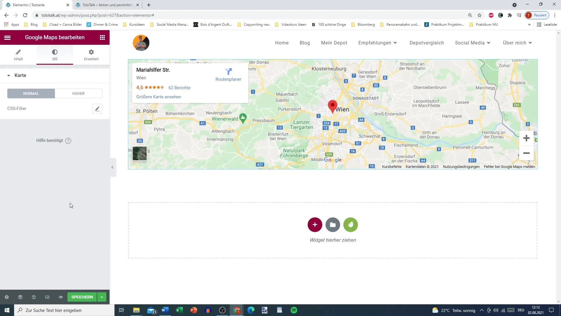
Task: Add template via folder button
Action: click(x=333, y=225)
